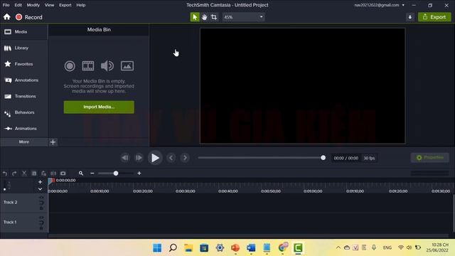Image resolution: width=455 pixels, height=256 pixels.
Task: Click the download arrow icon near Export
Action: click(409, 17)
